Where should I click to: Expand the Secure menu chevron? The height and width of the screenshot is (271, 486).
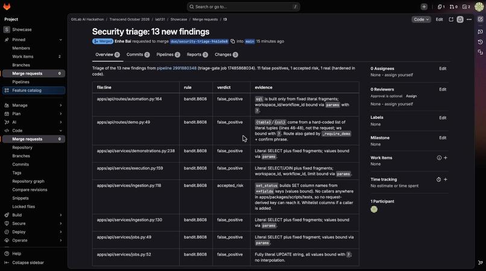click(x=61, y=223)
